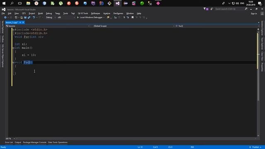Open the Qt VS Tools menu

(83, 13)
